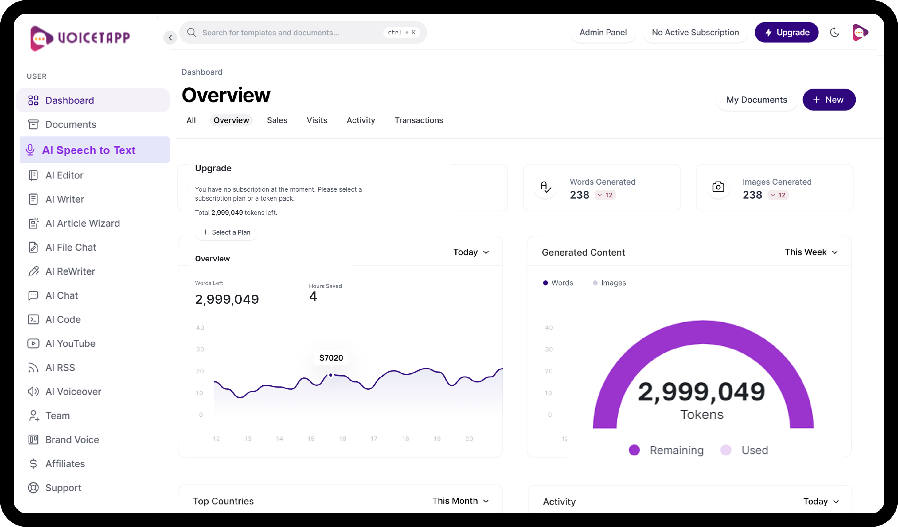The image size is (898, 527).
Task: Open the Today dropdown in Activity panel
Action: point(821,502)
